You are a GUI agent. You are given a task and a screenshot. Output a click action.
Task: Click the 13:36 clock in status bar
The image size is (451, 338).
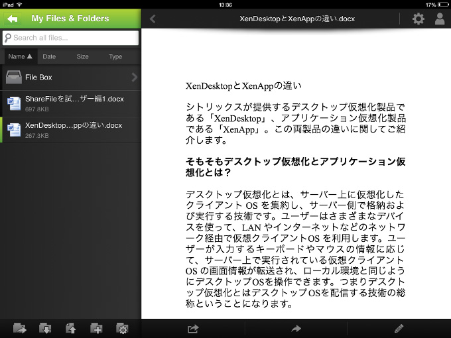[225, 5]
